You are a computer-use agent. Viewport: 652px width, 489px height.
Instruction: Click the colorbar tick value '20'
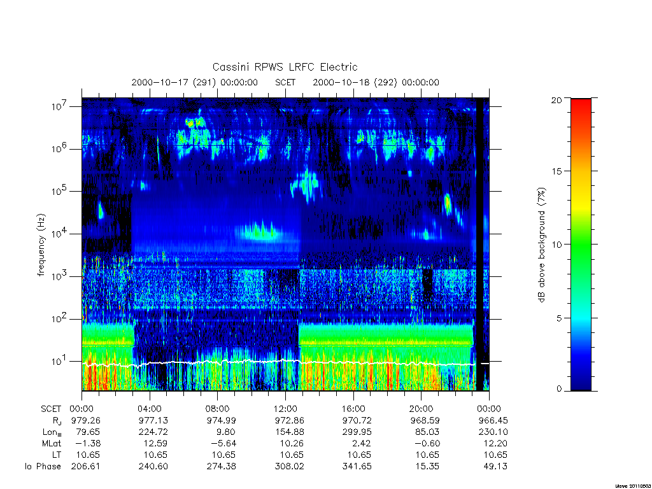[556, 100]
